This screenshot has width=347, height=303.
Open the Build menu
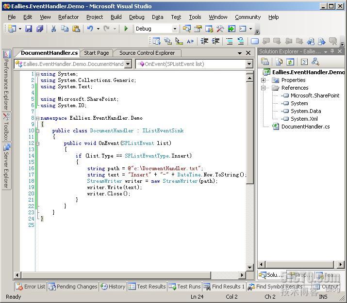point(116,17)
